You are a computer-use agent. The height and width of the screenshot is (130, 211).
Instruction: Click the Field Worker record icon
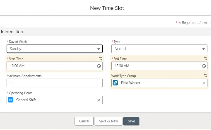click(115, 83)
